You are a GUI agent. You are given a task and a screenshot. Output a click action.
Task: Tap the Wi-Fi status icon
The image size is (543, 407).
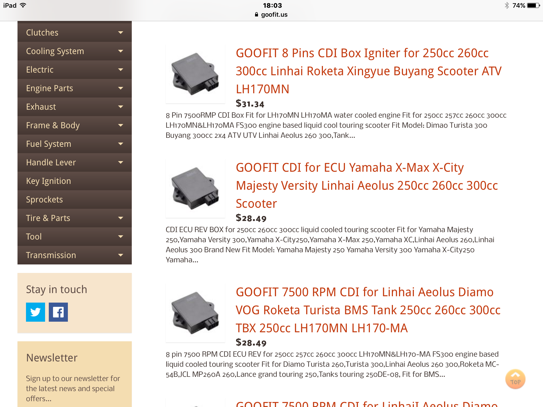click(x=23, y=5)
